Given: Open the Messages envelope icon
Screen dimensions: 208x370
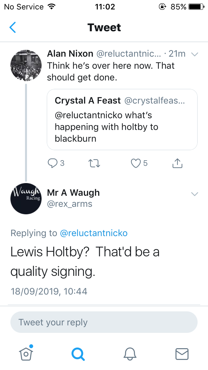Looking at the screenshot, I should tap(182, 354).
